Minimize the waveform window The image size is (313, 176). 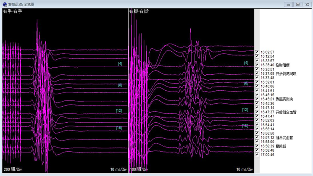coord(289,4)
